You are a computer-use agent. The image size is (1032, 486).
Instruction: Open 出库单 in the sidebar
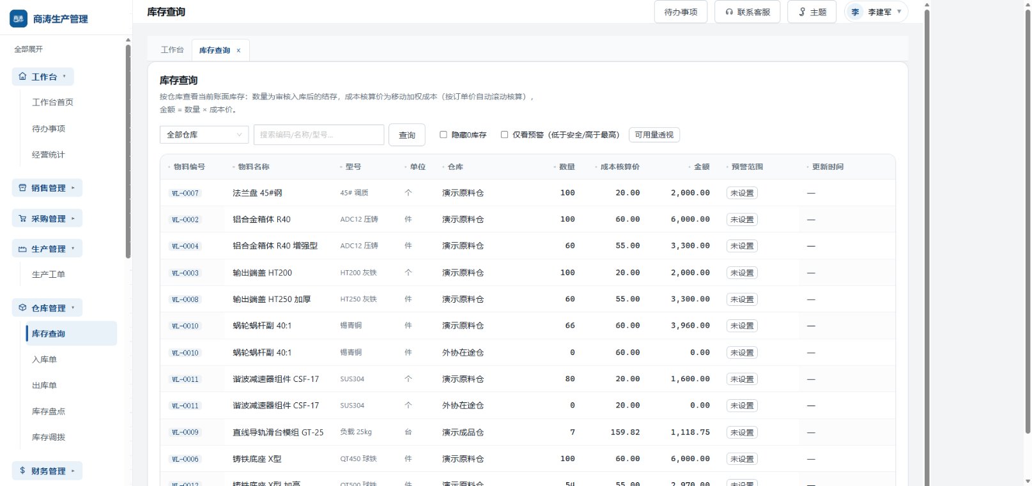click(x=45, y=386)
